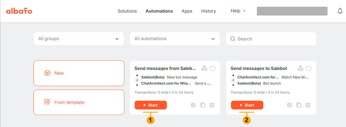Open the Apps nav item

tap(187, 11)
